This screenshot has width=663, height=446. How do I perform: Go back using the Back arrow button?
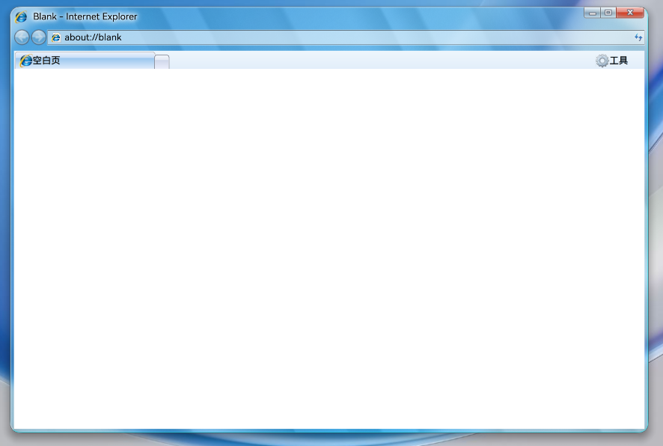(x=22, y=37)
